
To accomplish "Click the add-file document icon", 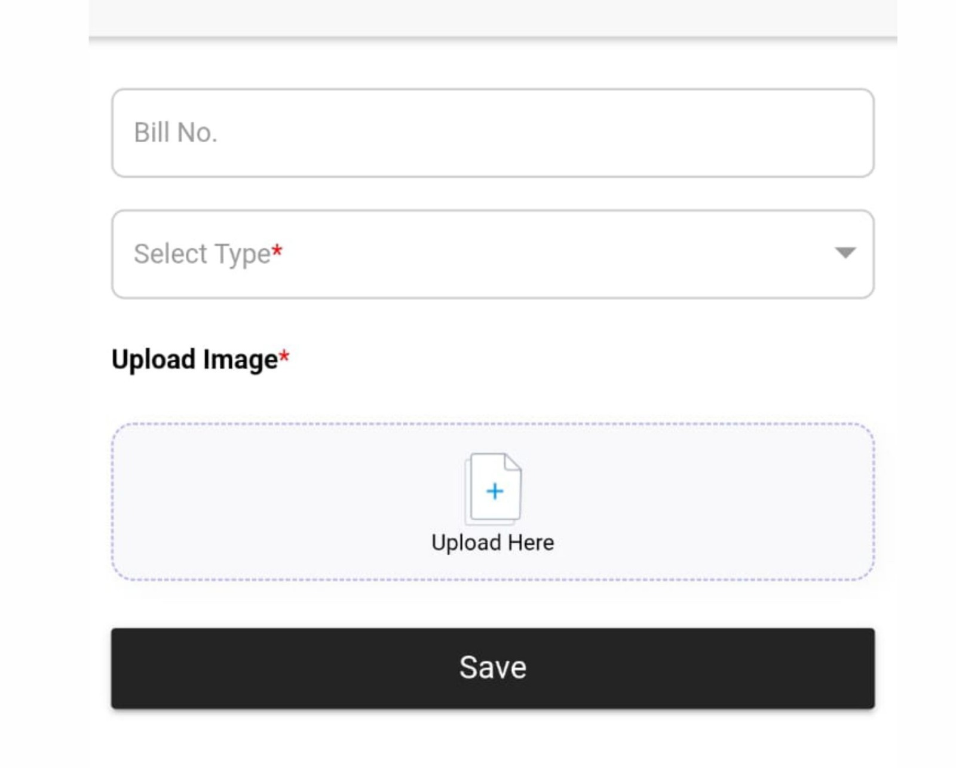I will pyautogui.click(x=494, y=489).
